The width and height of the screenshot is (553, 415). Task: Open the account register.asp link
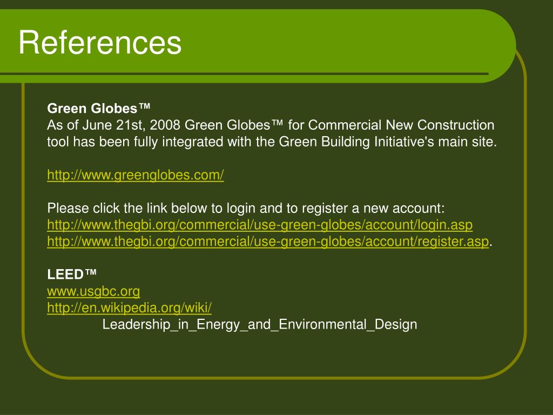(268, 242)
